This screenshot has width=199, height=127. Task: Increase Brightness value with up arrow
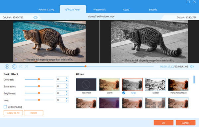(67, 92)
